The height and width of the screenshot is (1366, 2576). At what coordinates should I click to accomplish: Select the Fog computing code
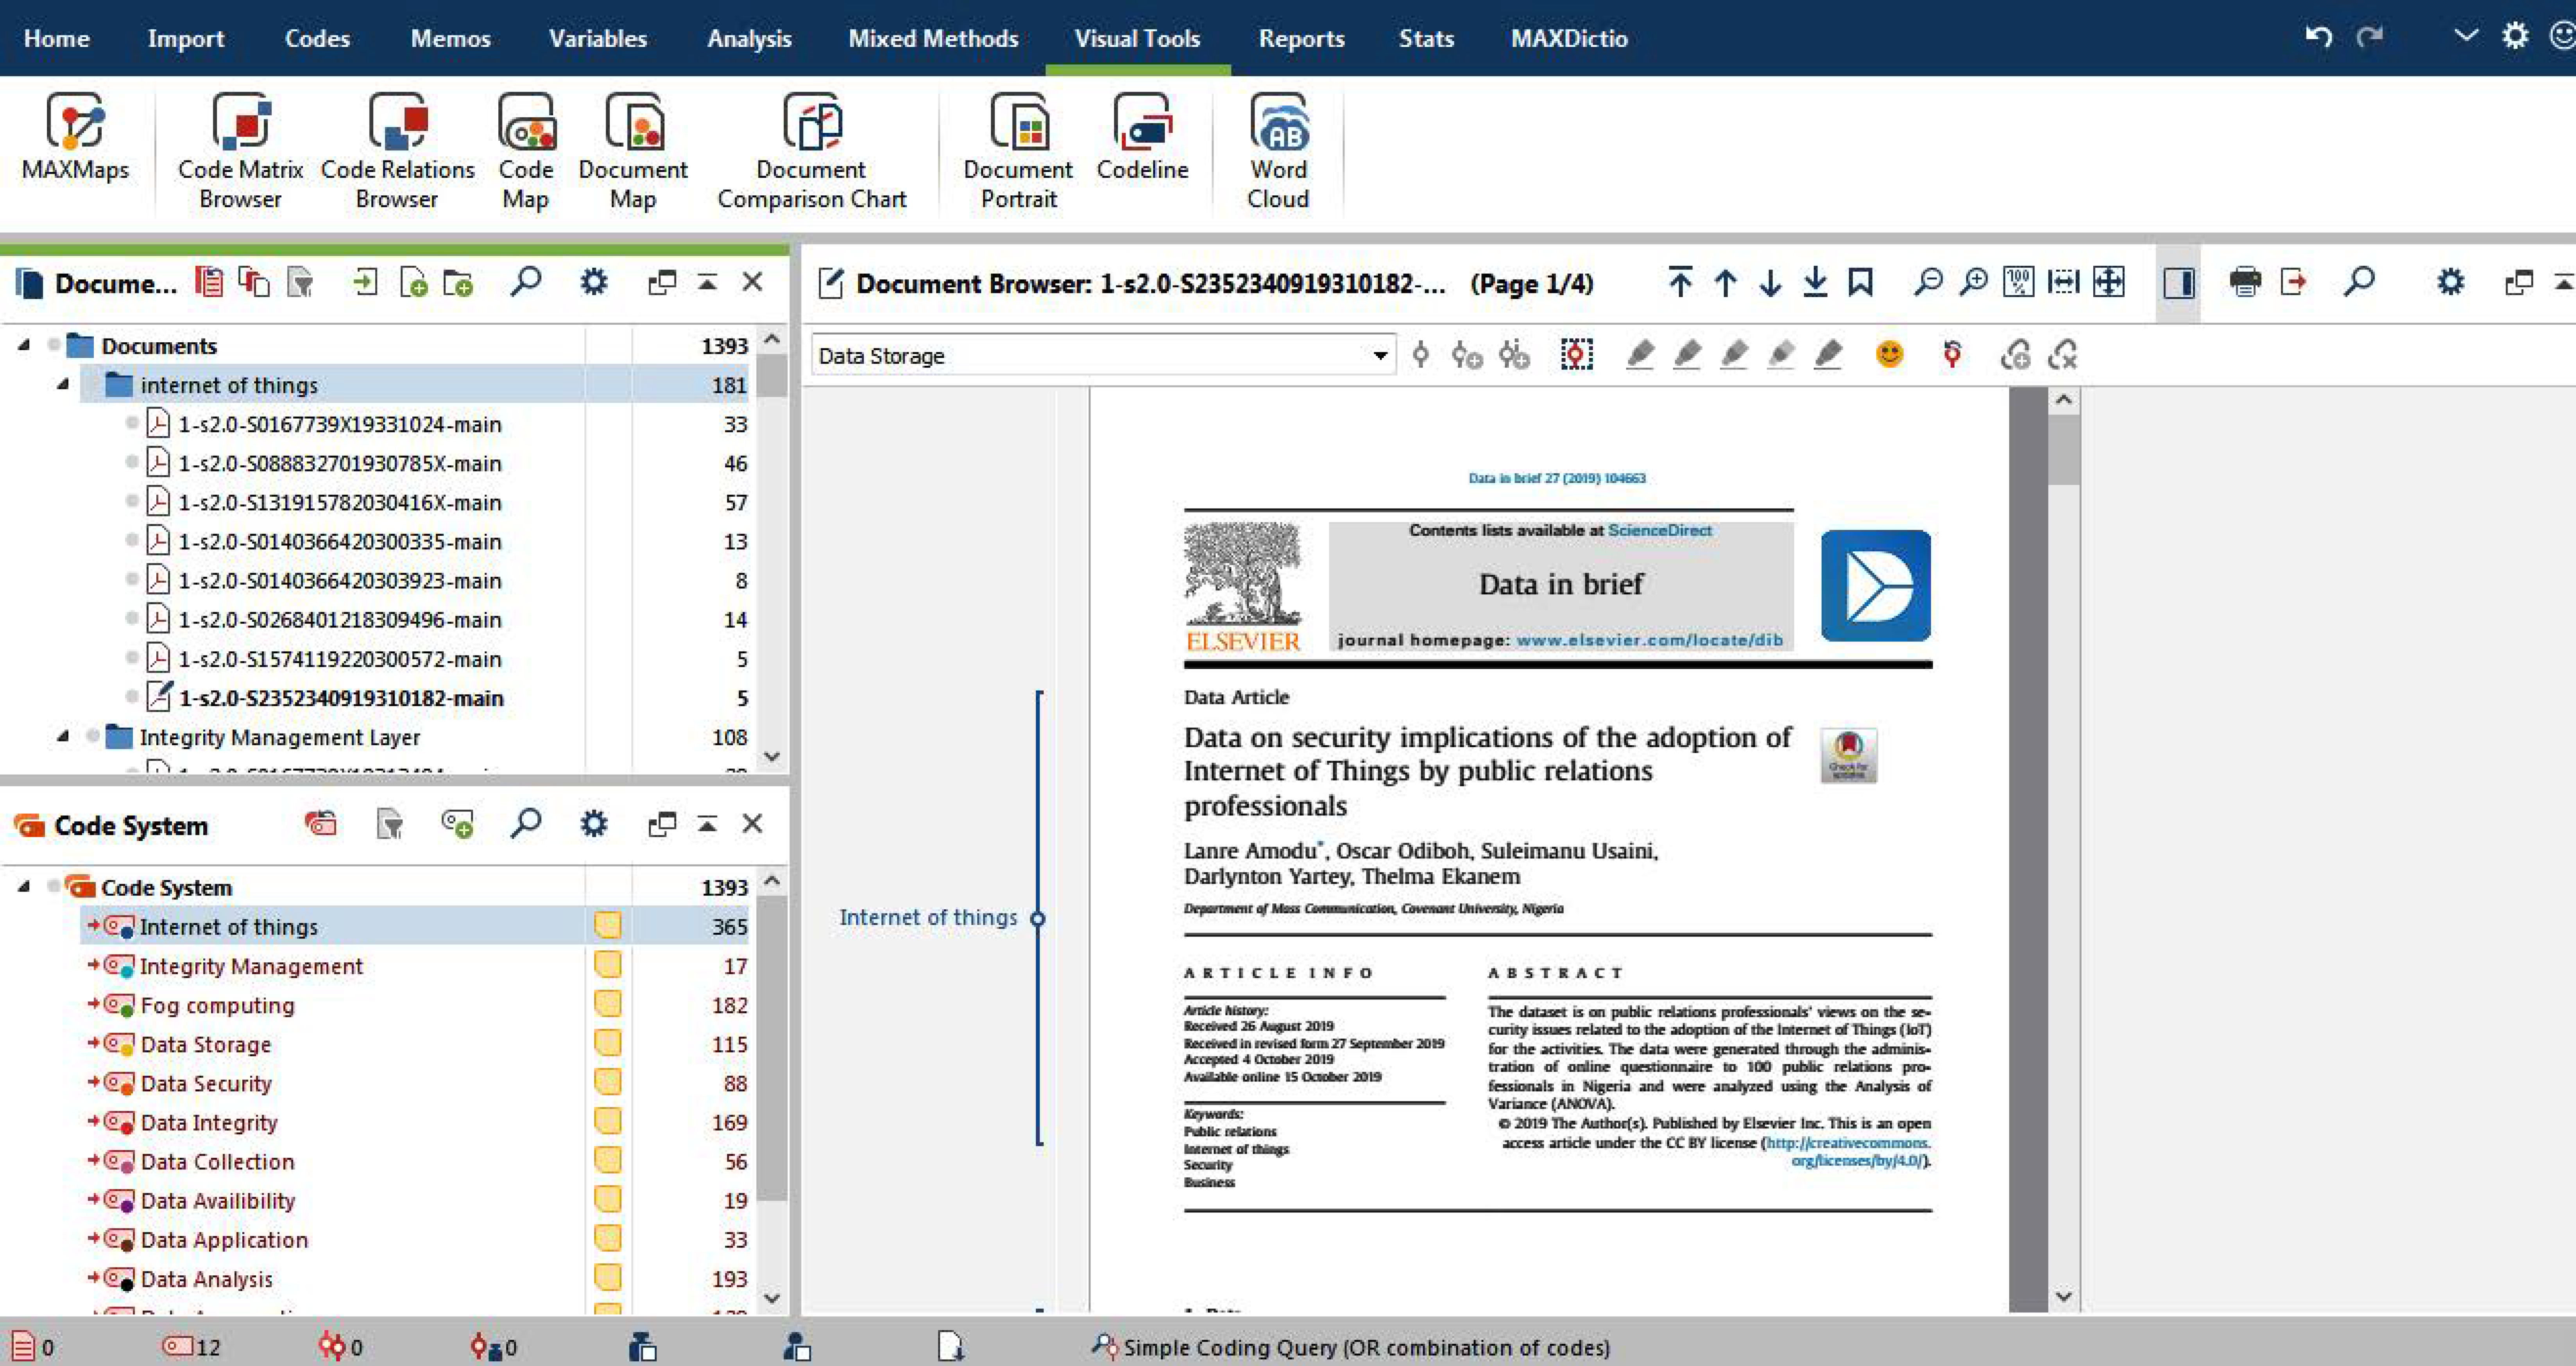[x=217, y=1005]
